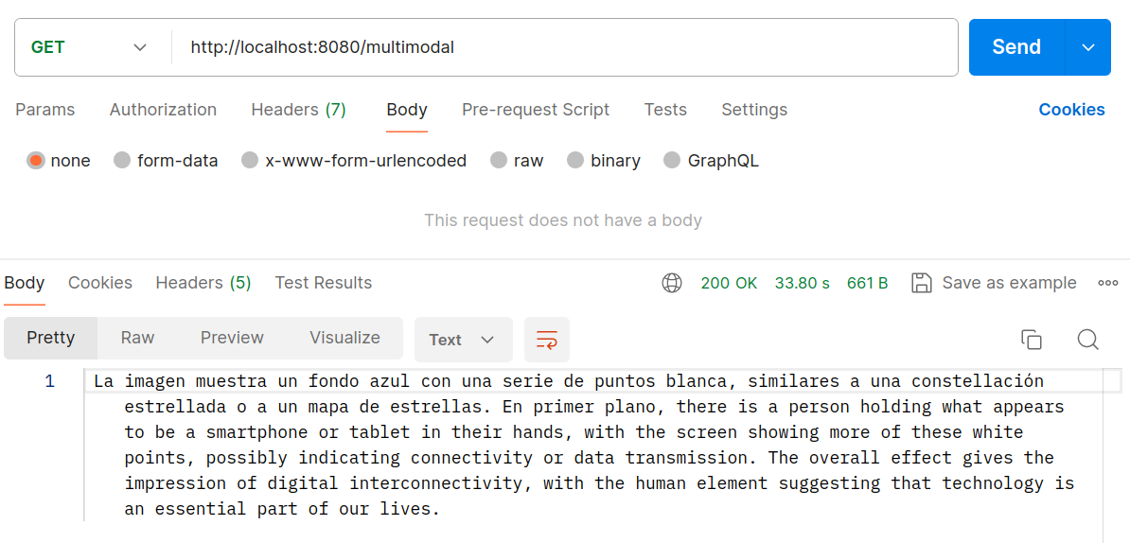Switch to Visualize view
This screenshot has height=543, width=1130.
344,338
